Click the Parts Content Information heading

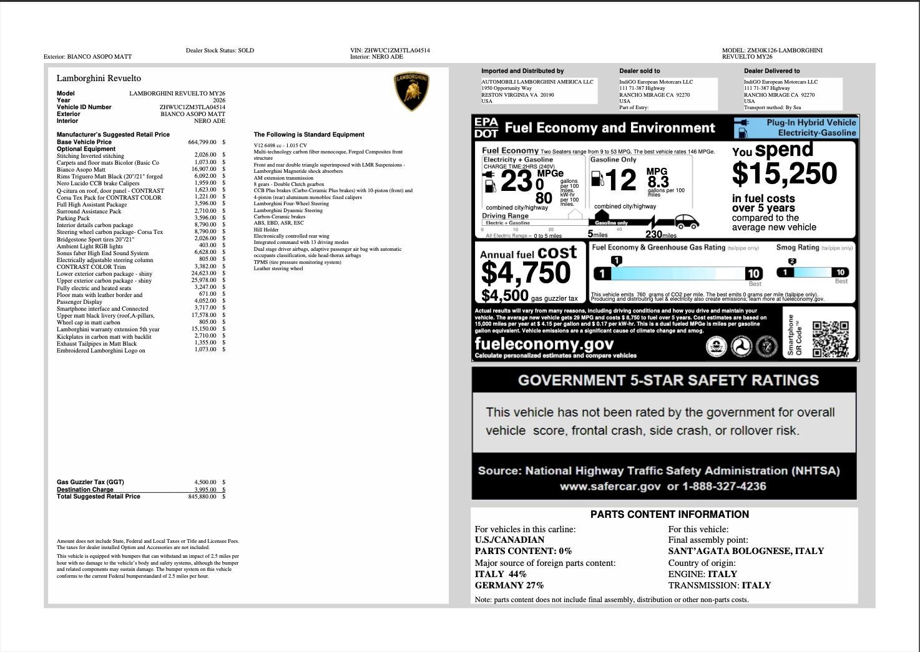[669, 514]
